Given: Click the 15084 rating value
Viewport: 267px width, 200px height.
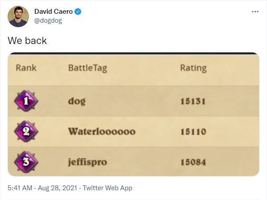Looking at the screenshot, I should tap(193, 162).
